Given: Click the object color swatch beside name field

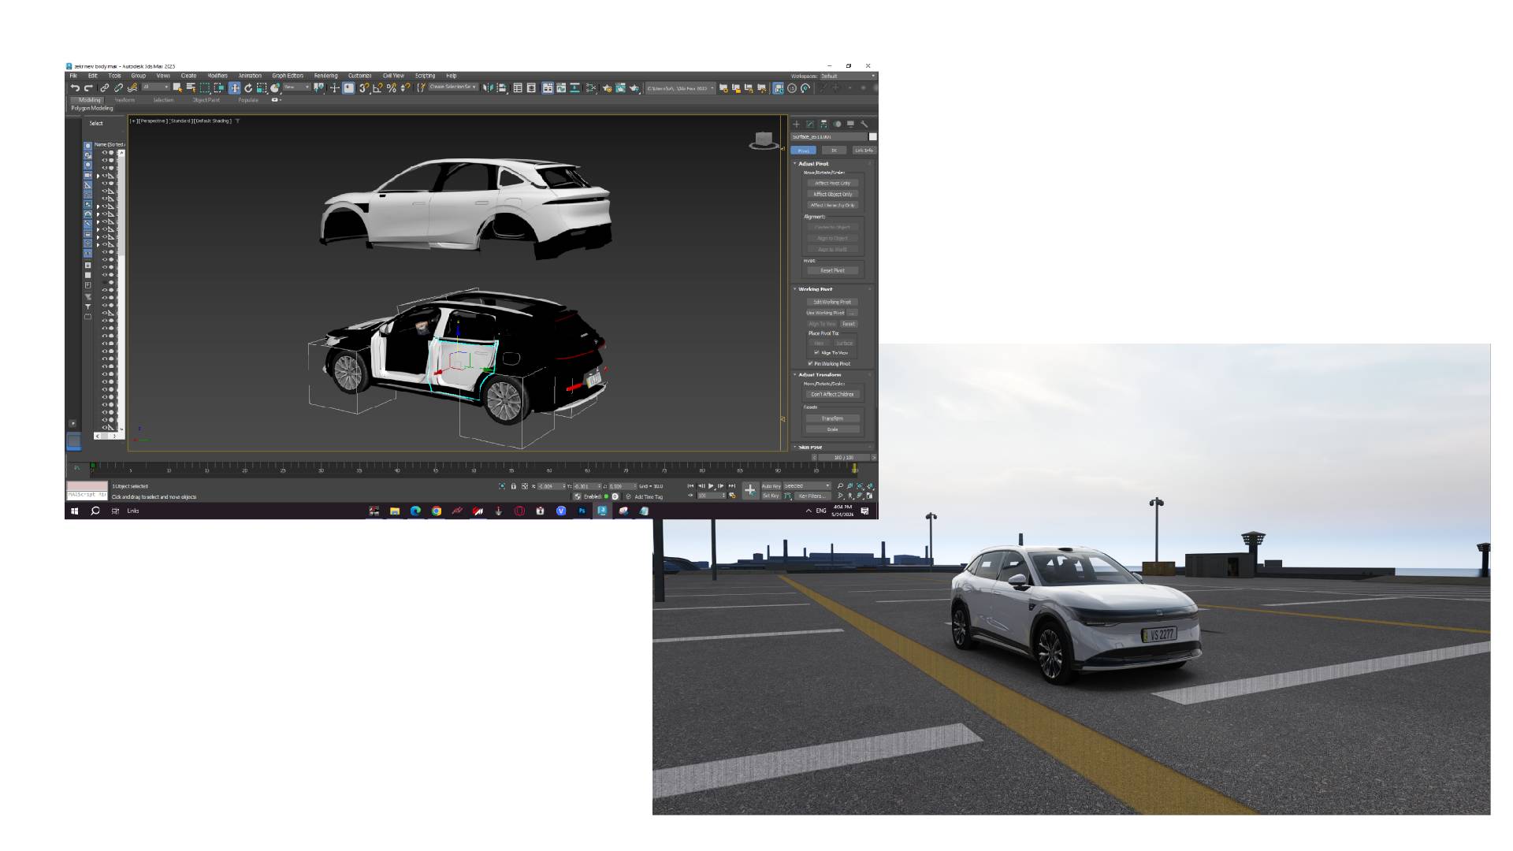Looking at the screenshot, I should 872,136.
